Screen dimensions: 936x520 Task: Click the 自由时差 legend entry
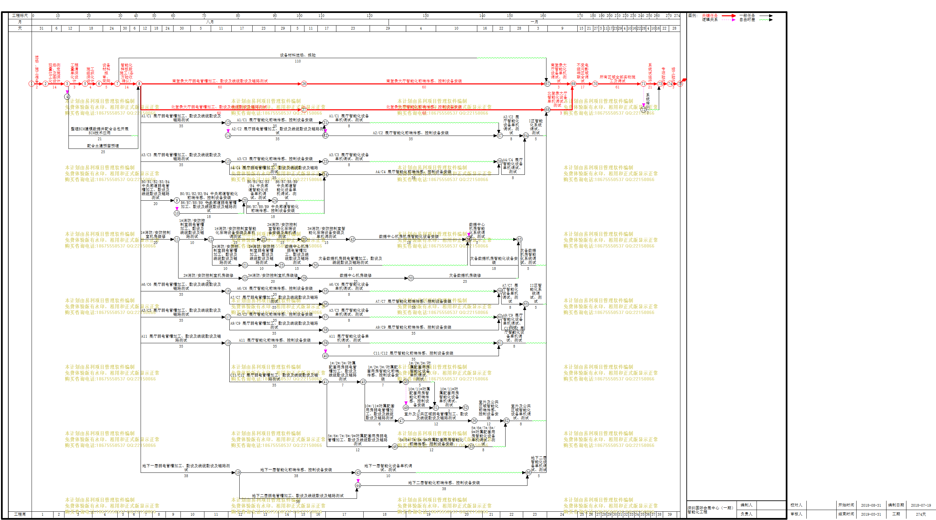tap(747, 20)
